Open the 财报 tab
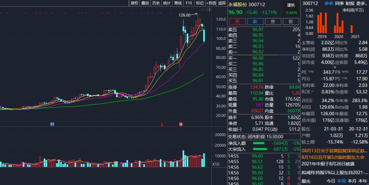This screenshot has height=185, width=369. pyautogui.click(x=350, y=3)
